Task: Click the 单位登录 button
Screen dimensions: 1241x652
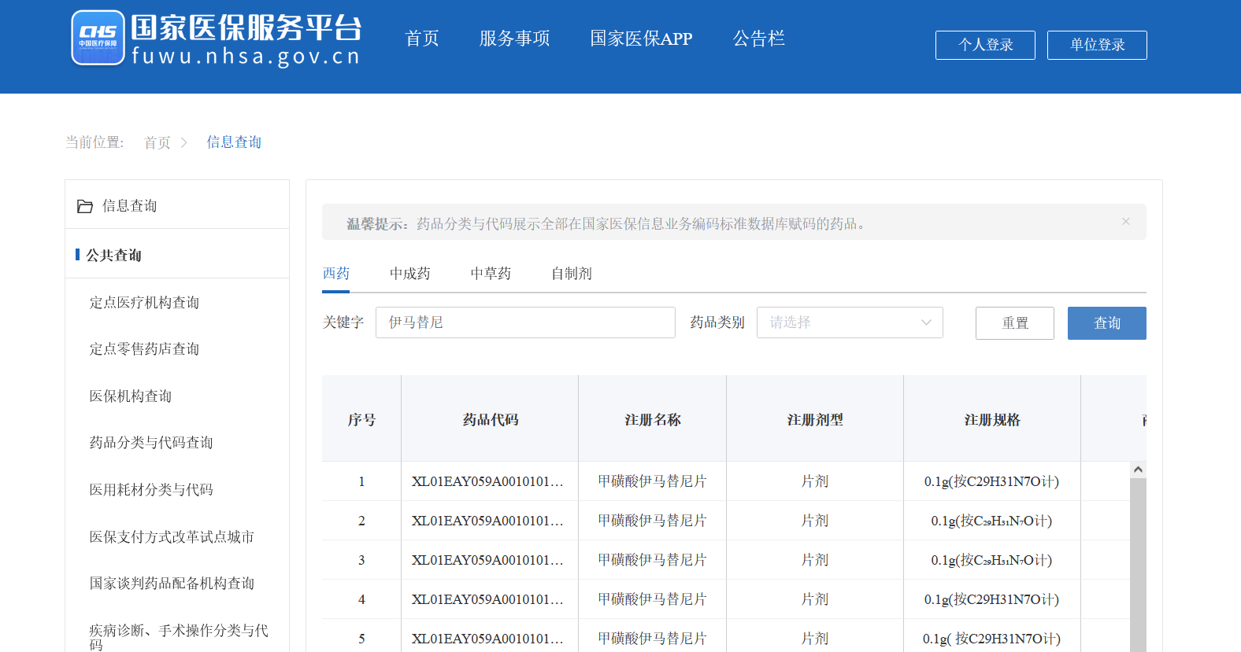Action: point(1096,45)
